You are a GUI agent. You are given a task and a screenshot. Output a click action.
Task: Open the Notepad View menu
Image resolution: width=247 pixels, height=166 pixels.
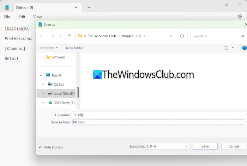coord(37,17)
